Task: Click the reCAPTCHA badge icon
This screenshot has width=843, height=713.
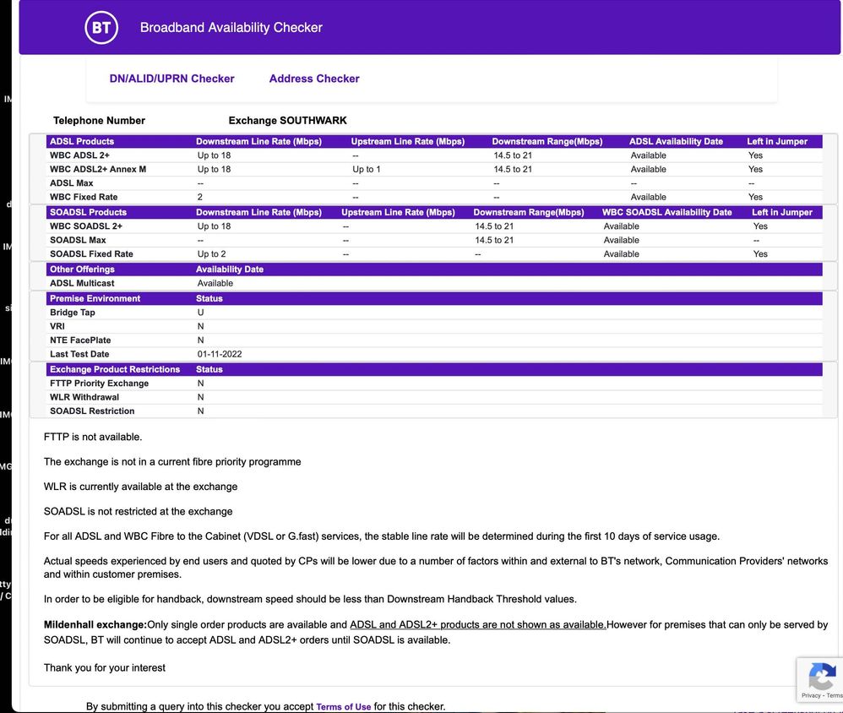Action: click(821, 676)
